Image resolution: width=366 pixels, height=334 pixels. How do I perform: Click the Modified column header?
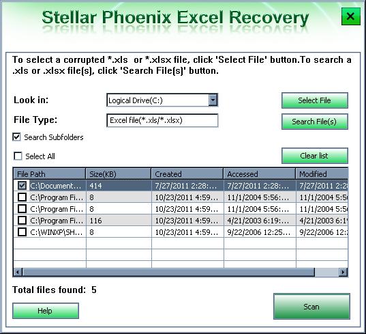322,173
